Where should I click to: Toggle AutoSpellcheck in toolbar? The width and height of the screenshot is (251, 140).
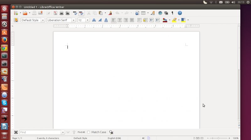coord(81,13)
